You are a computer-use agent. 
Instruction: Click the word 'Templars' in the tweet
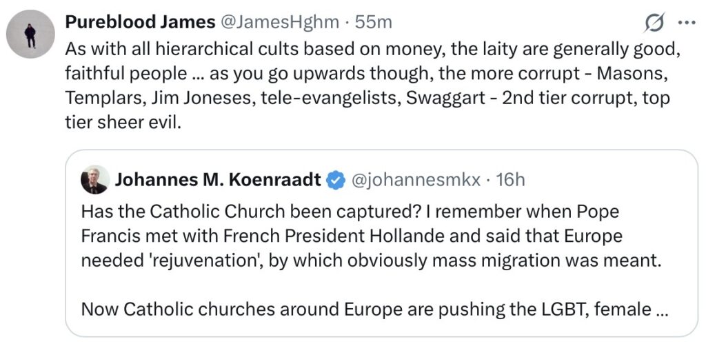[103, 98]
